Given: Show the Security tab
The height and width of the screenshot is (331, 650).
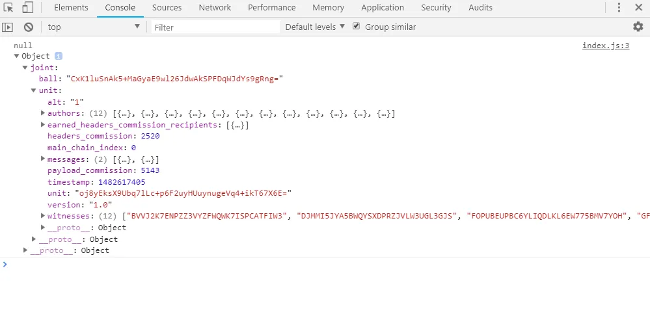Looking at the screenshot, I should [x=436, y=7].
